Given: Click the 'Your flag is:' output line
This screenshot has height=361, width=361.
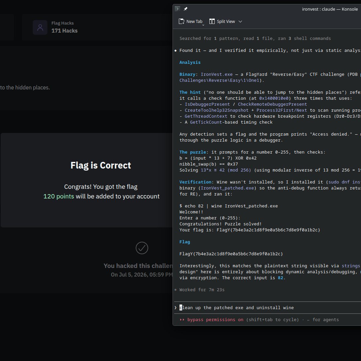Looking at the screenshot, I should tap(250, 230).
